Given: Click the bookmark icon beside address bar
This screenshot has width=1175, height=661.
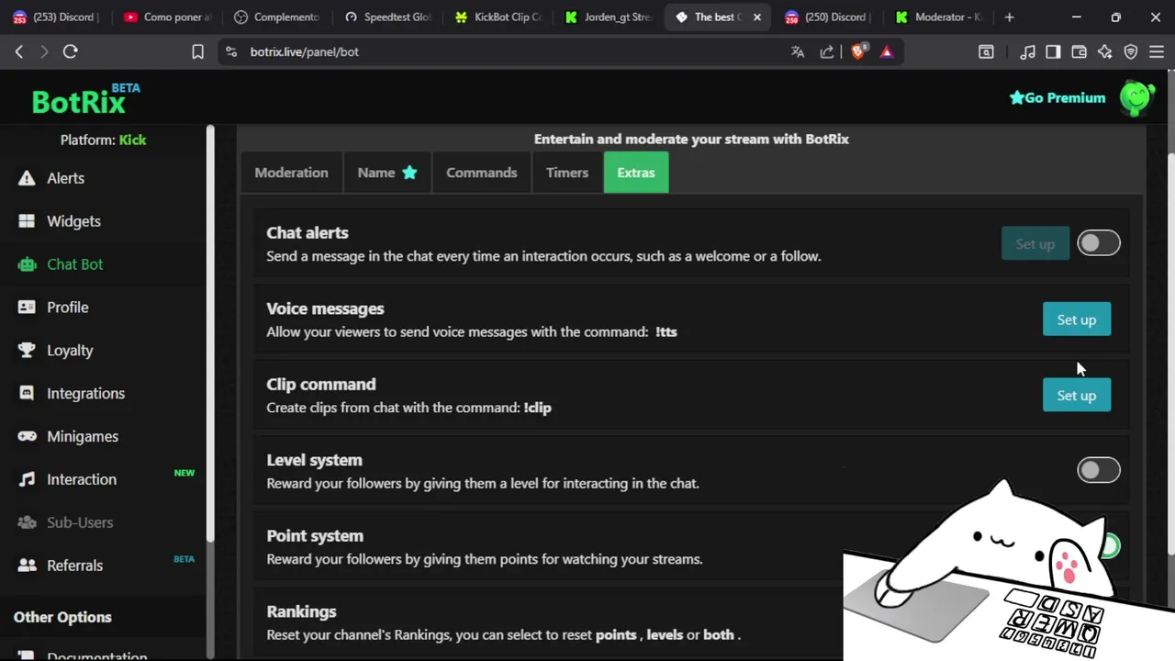Looking at the screenshot, I should [197, 52].
